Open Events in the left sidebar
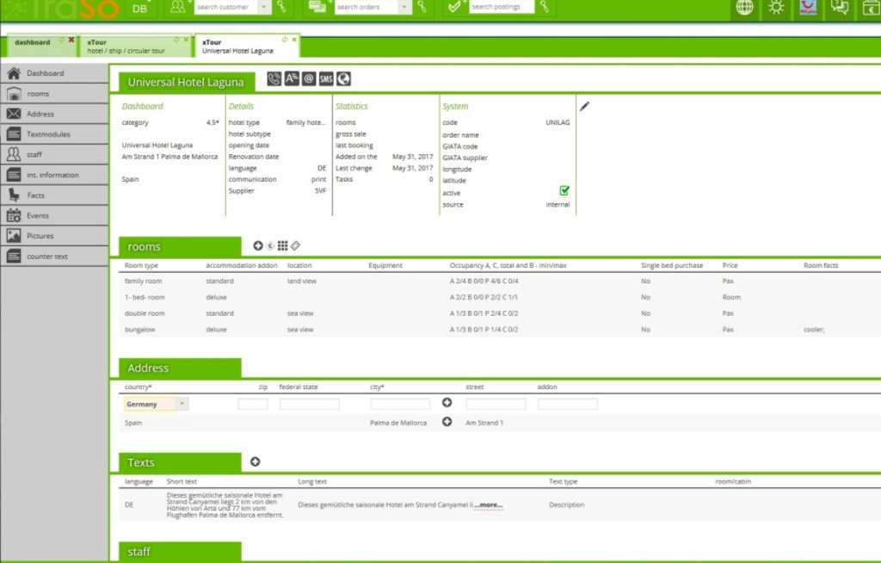This screenshot has width=881, height=563. point(54,215)
